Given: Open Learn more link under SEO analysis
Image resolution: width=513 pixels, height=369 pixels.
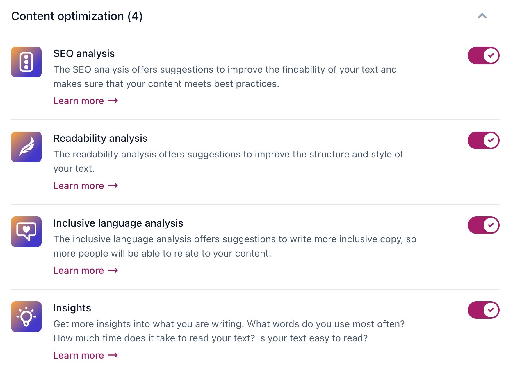Looking at the screenshot, I should pyautogui.click(x=85, y=101).
